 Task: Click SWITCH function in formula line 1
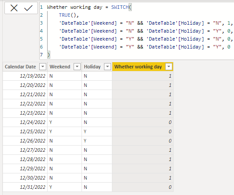(x=120, y=7)
